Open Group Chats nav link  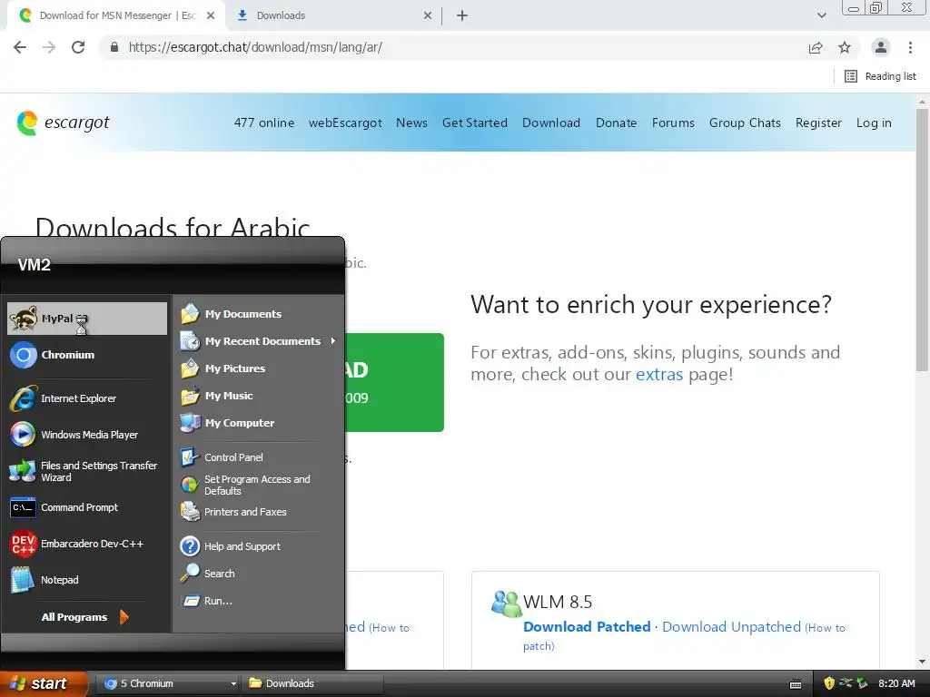pyautogui.click(x=745, y=123)
